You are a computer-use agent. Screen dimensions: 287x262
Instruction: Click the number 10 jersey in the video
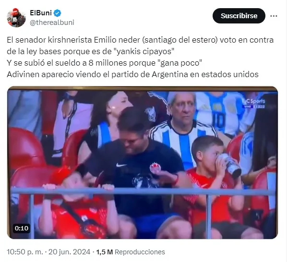pyautogui.click(x=219, y=117)
